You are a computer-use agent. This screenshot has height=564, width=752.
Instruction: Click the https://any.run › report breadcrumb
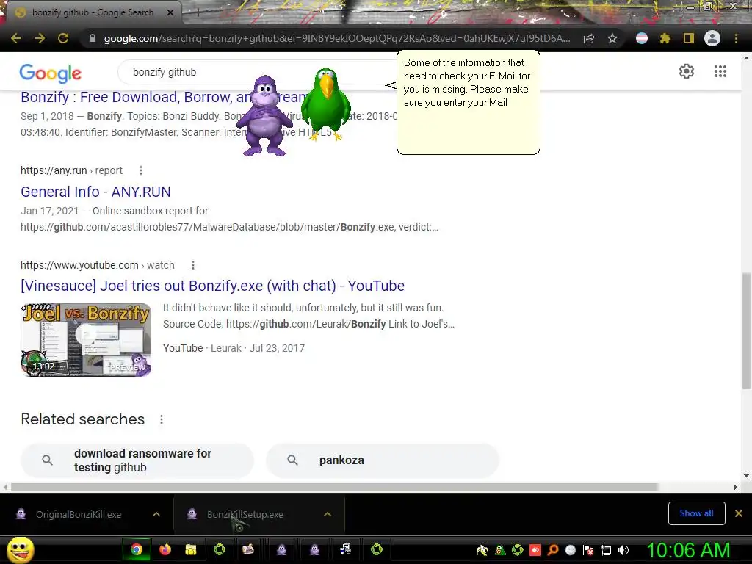[x=71, y=170]
